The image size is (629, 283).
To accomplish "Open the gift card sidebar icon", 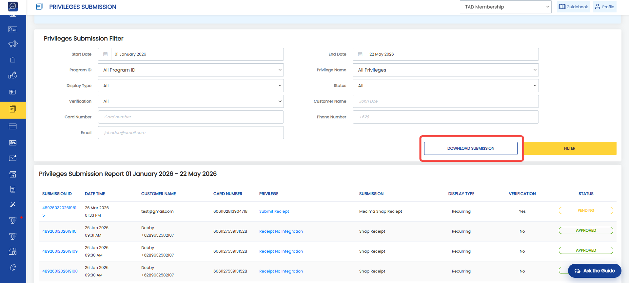I will 13,92.
